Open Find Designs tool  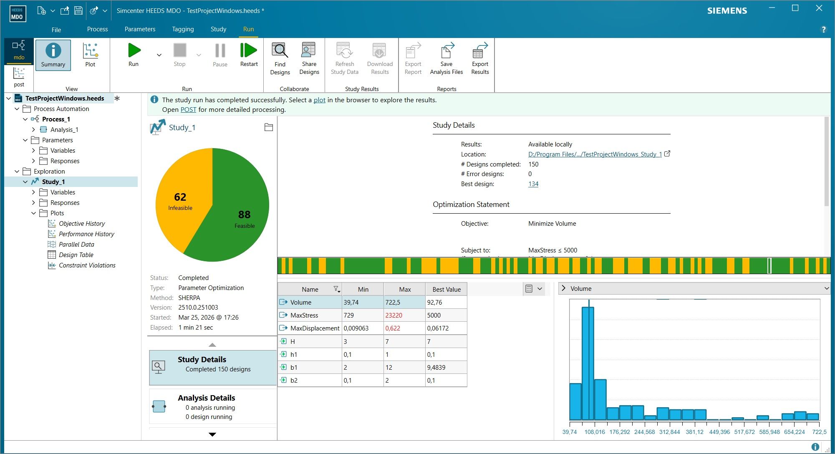[280, 58]
